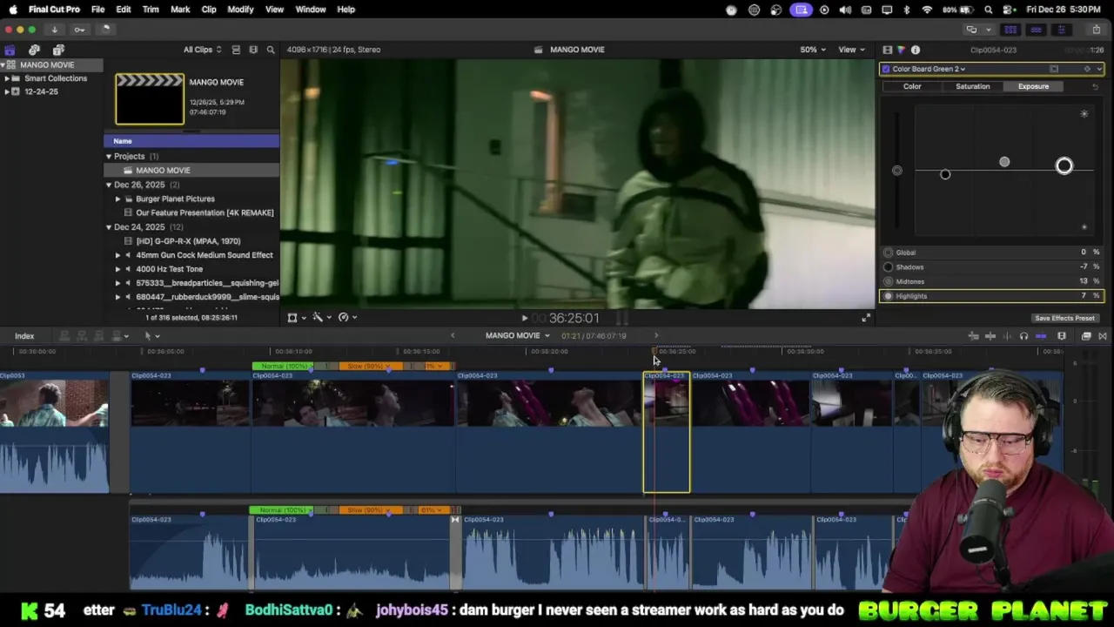Toggle timeline snapping button

(x=1041, y=336)
